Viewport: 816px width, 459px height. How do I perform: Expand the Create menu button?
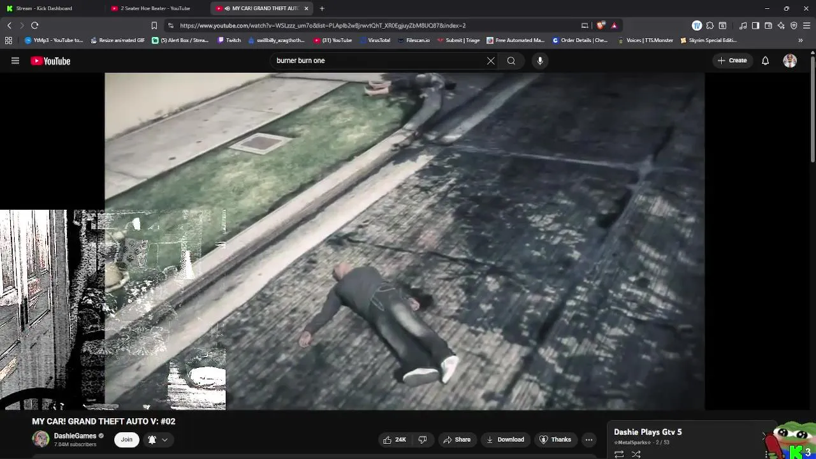tap(732, 61)
